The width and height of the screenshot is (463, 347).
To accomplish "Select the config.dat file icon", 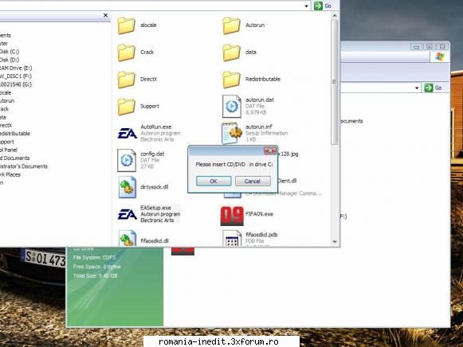I will [x=127, y=161].
